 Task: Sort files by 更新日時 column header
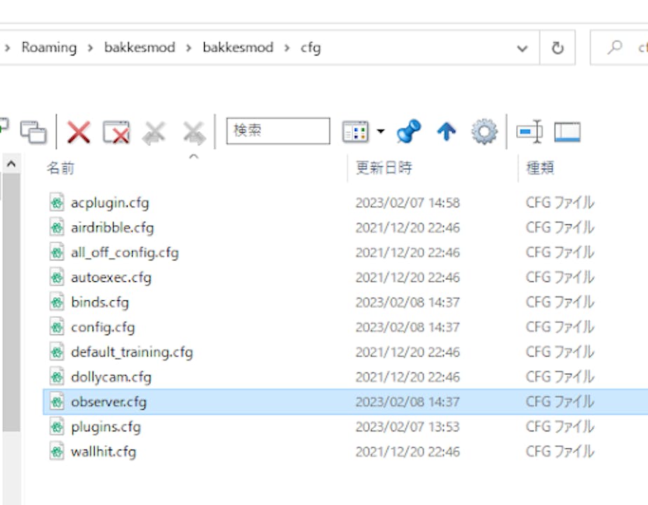click(384, 168)
